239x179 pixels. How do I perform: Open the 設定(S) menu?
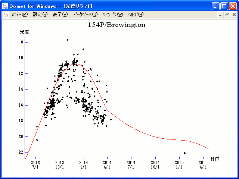pyautogui.click(x=40, y=15)
